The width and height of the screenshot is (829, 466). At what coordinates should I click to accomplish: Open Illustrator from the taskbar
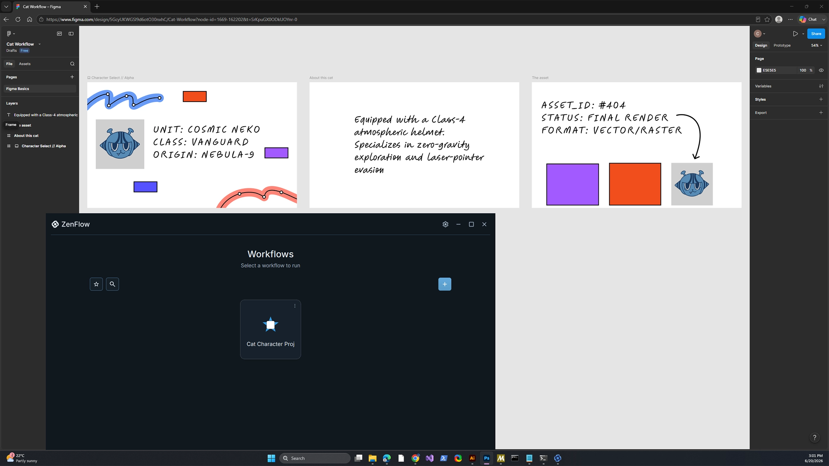pos(472,458)
